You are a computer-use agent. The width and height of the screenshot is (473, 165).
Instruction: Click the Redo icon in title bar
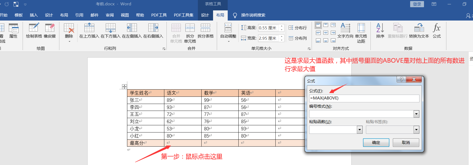(x=7, y=4)
